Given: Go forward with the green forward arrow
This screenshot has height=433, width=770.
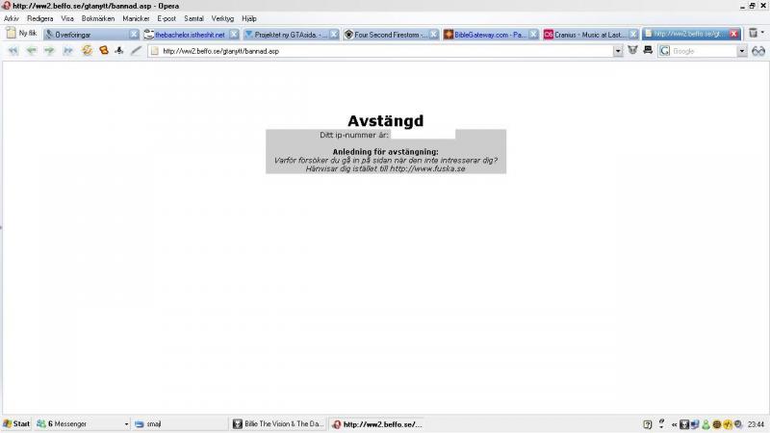Looking at the screenshot, I should [x=50, y=51].
